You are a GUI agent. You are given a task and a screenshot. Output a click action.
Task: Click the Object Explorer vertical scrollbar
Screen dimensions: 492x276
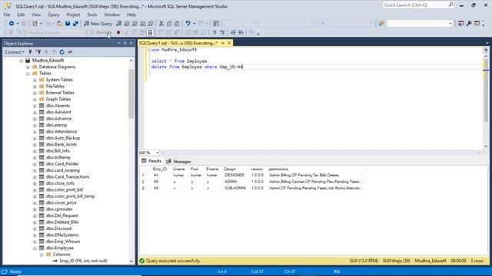point(131,94)
